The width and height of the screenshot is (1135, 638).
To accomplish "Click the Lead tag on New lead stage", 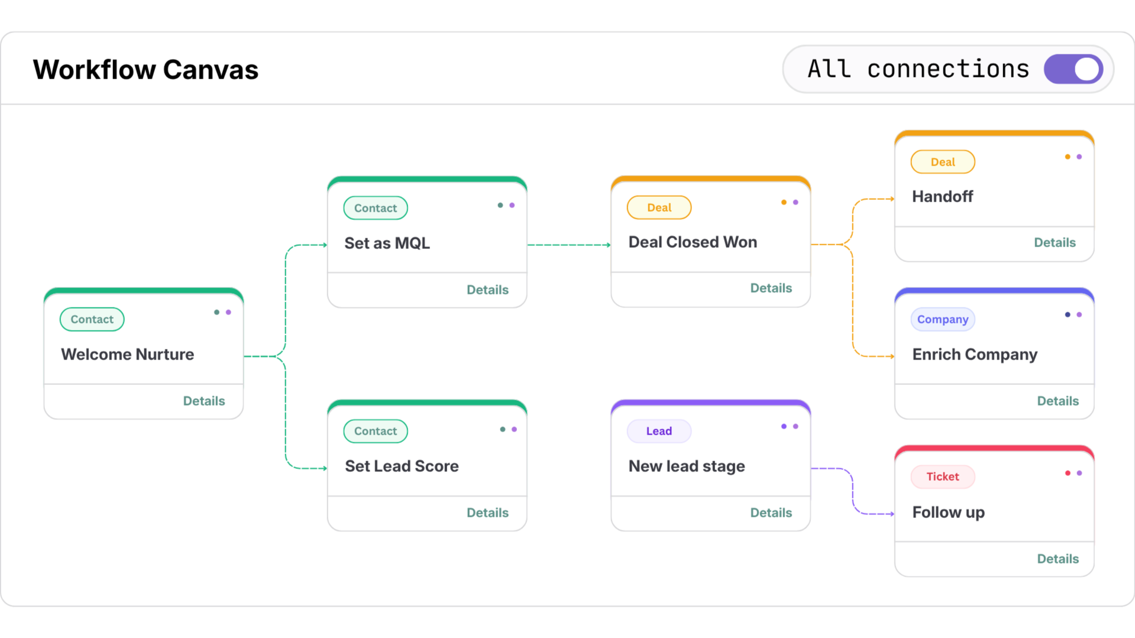I will click(x=659, y=431).
